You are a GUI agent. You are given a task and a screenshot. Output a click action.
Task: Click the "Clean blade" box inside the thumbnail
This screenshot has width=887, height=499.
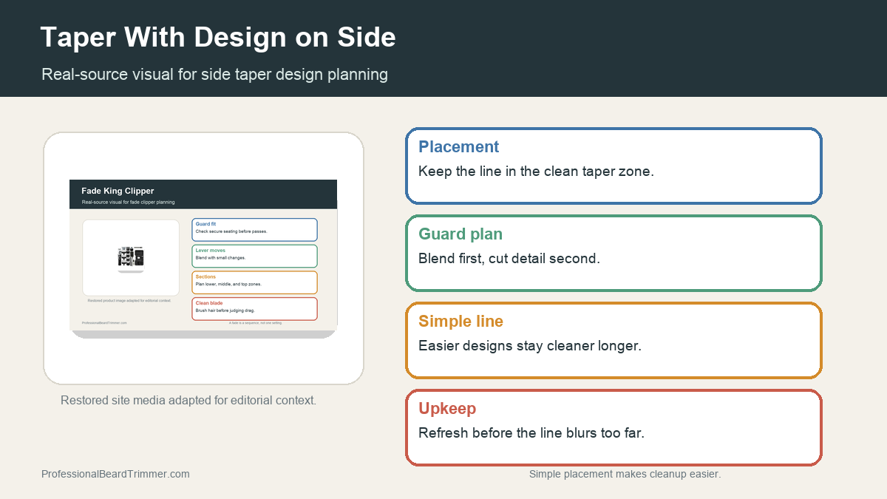coord(254,309)
